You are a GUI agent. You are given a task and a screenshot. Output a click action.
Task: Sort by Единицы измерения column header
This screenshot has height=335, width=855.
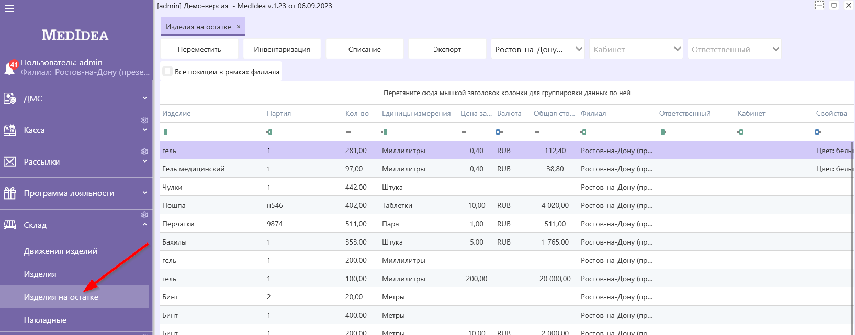[416, 113]
